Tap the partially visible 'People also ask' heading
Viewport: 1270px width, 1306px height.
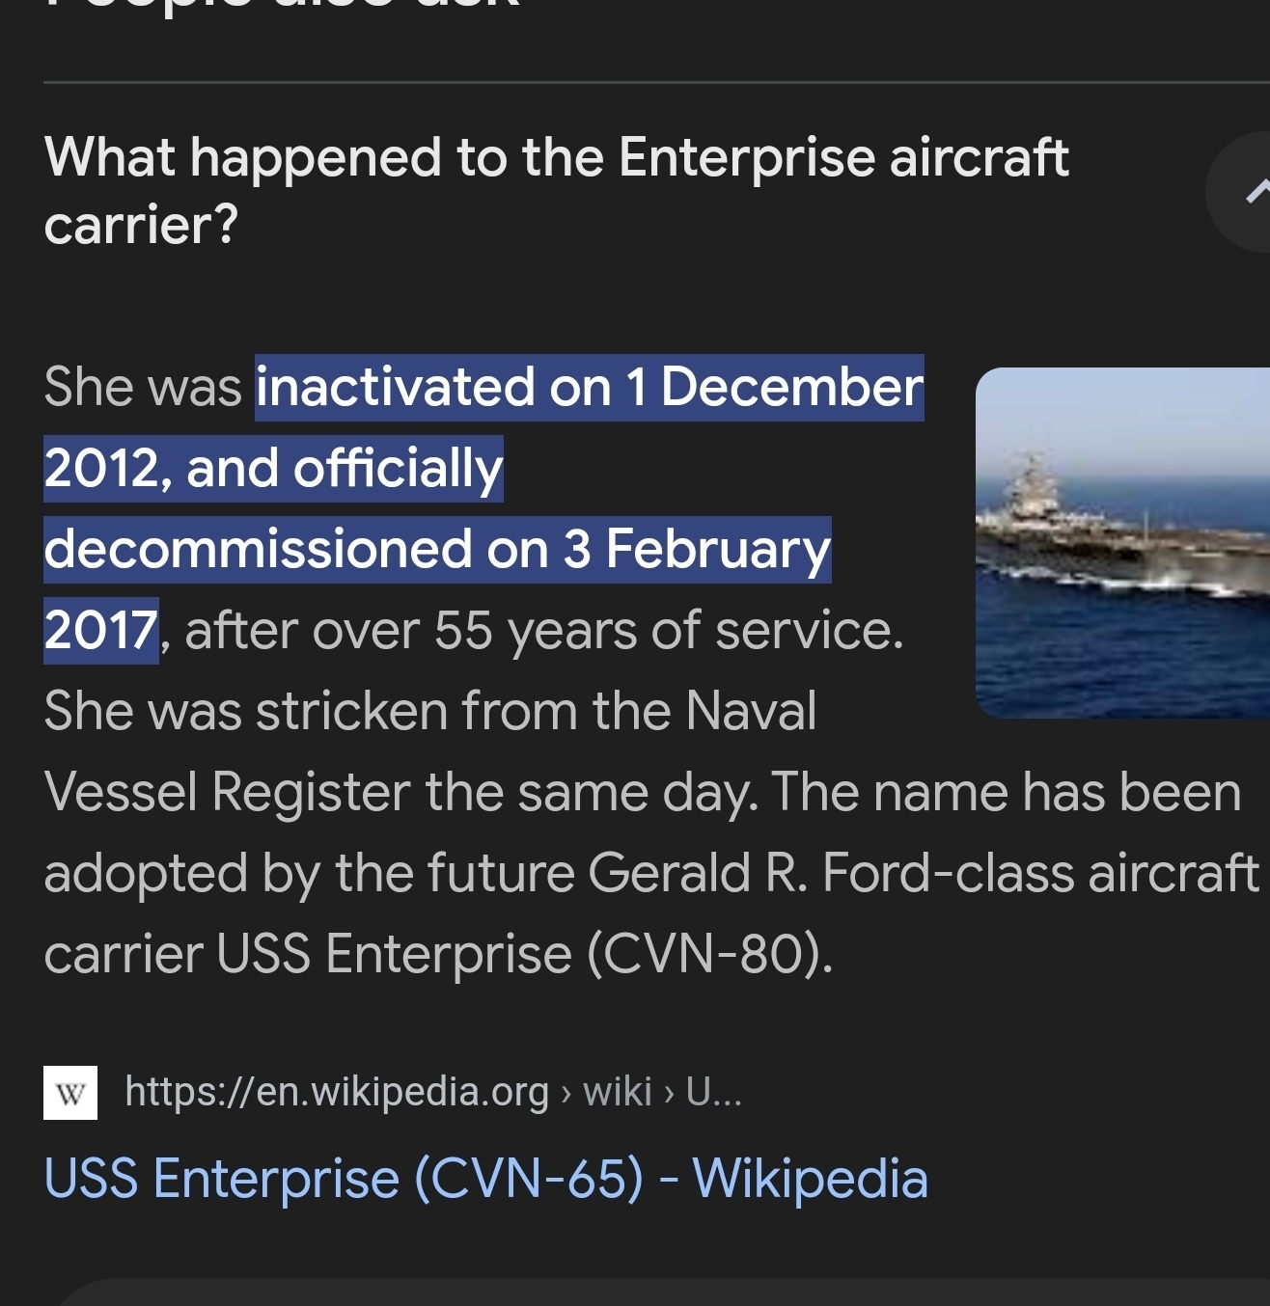pyautogui.click(x=282, y=6)
